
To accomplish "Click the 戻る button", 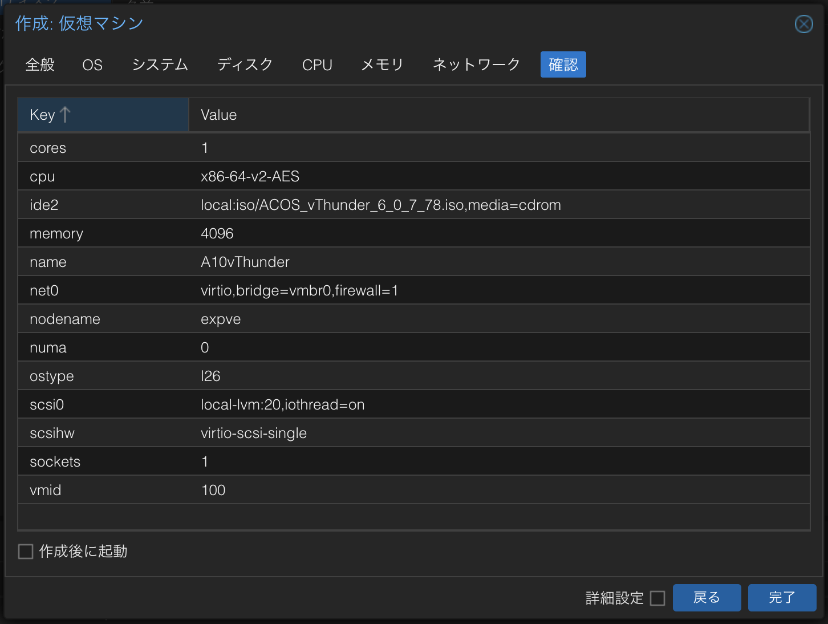I will point(707,598).
